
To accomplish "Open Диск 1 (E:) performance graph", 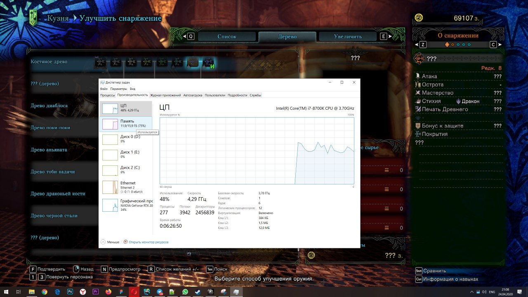I will pos(126,155).
